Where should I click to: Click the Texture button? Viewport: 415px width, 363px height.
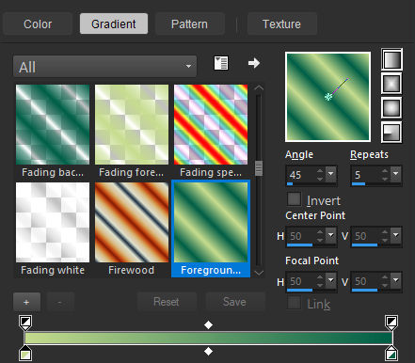point(281,24)
